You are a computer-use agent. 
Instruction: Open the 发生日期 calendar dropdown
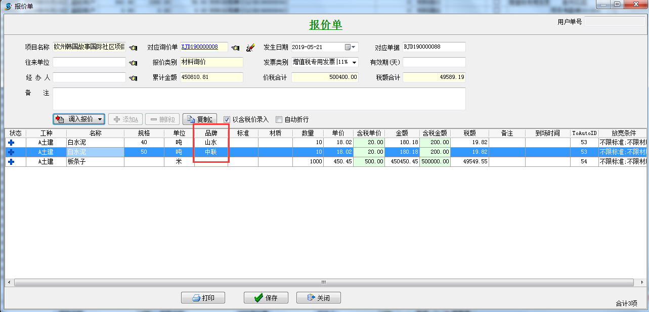[x=351, y=47]
